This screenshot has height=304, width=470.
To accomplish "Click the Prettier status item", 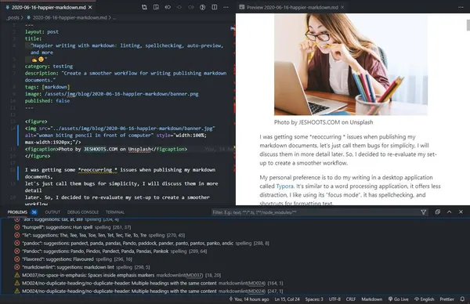I will [446, 299].
